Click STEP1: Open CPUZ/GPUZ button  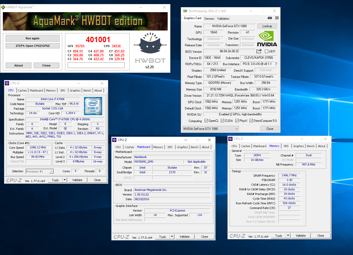(x=33, y=46)
